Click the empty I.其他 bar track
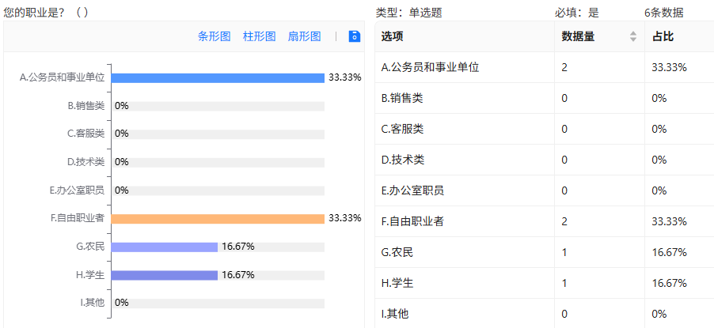This screenshot has width=714, height=328. pyautogui.click(x=218, y=303)
